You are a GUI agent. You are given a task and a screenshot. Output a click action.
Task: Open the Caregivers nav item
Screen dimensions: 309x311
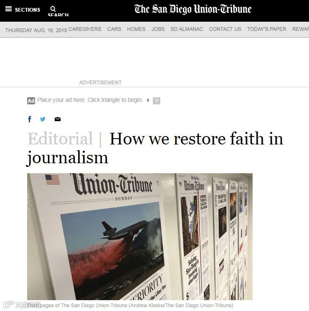[x=85, y=29]
